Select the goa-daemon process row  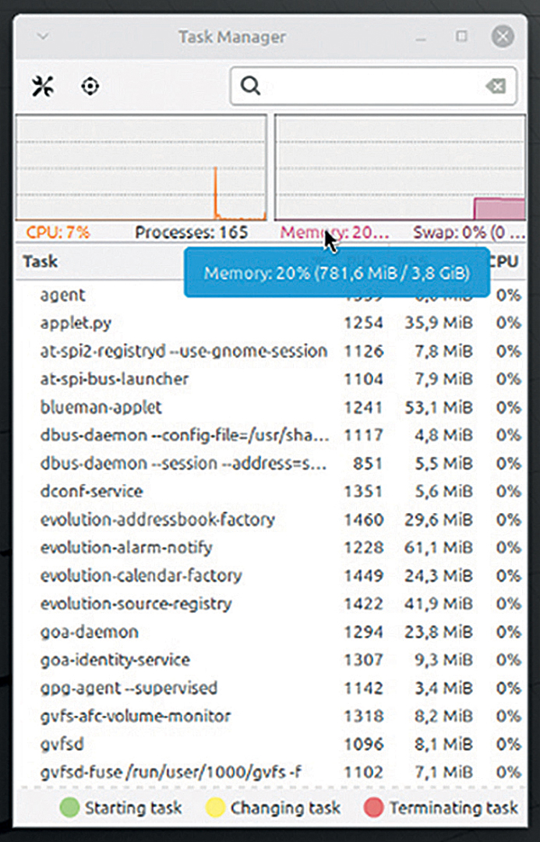[90, 631]
